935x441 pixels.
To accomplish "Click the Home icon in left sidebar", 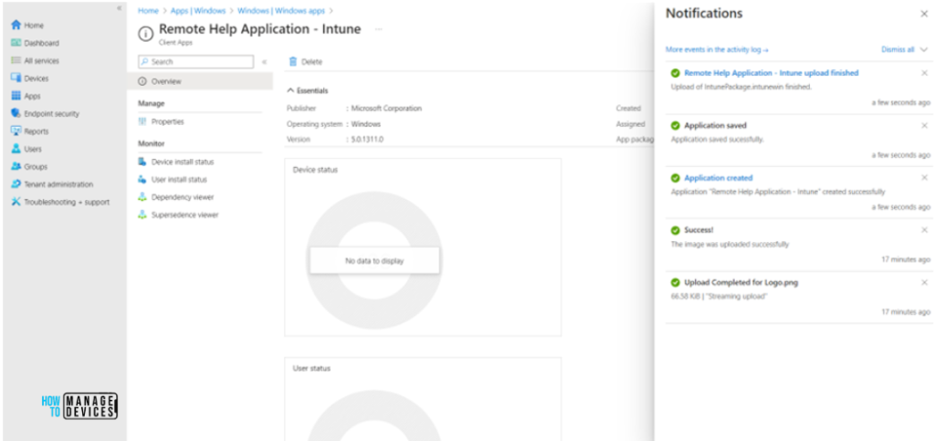I will point(16,26).
